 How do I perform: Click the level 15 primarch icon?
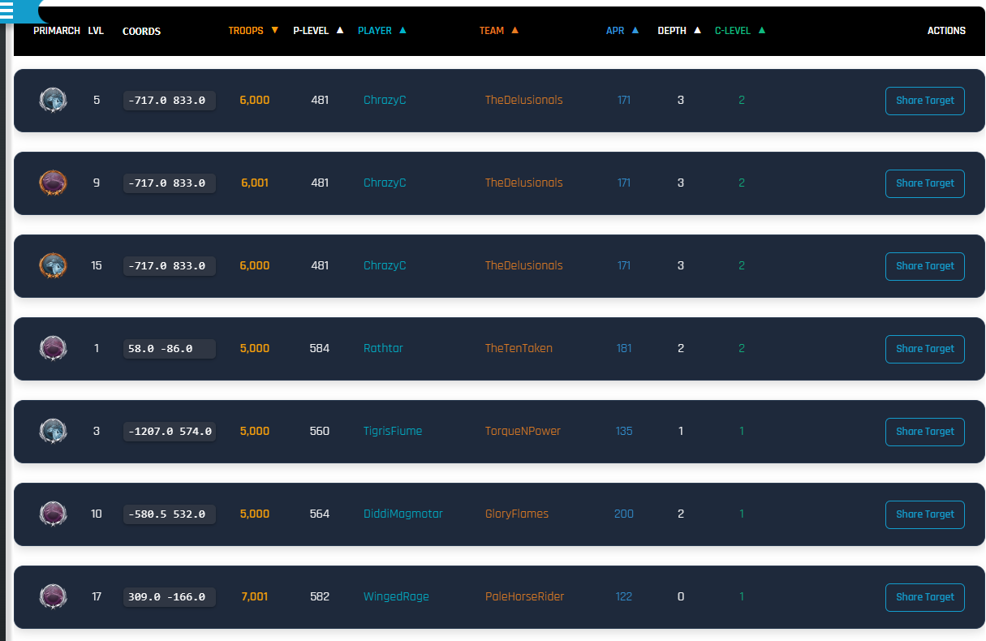[53, 266]
